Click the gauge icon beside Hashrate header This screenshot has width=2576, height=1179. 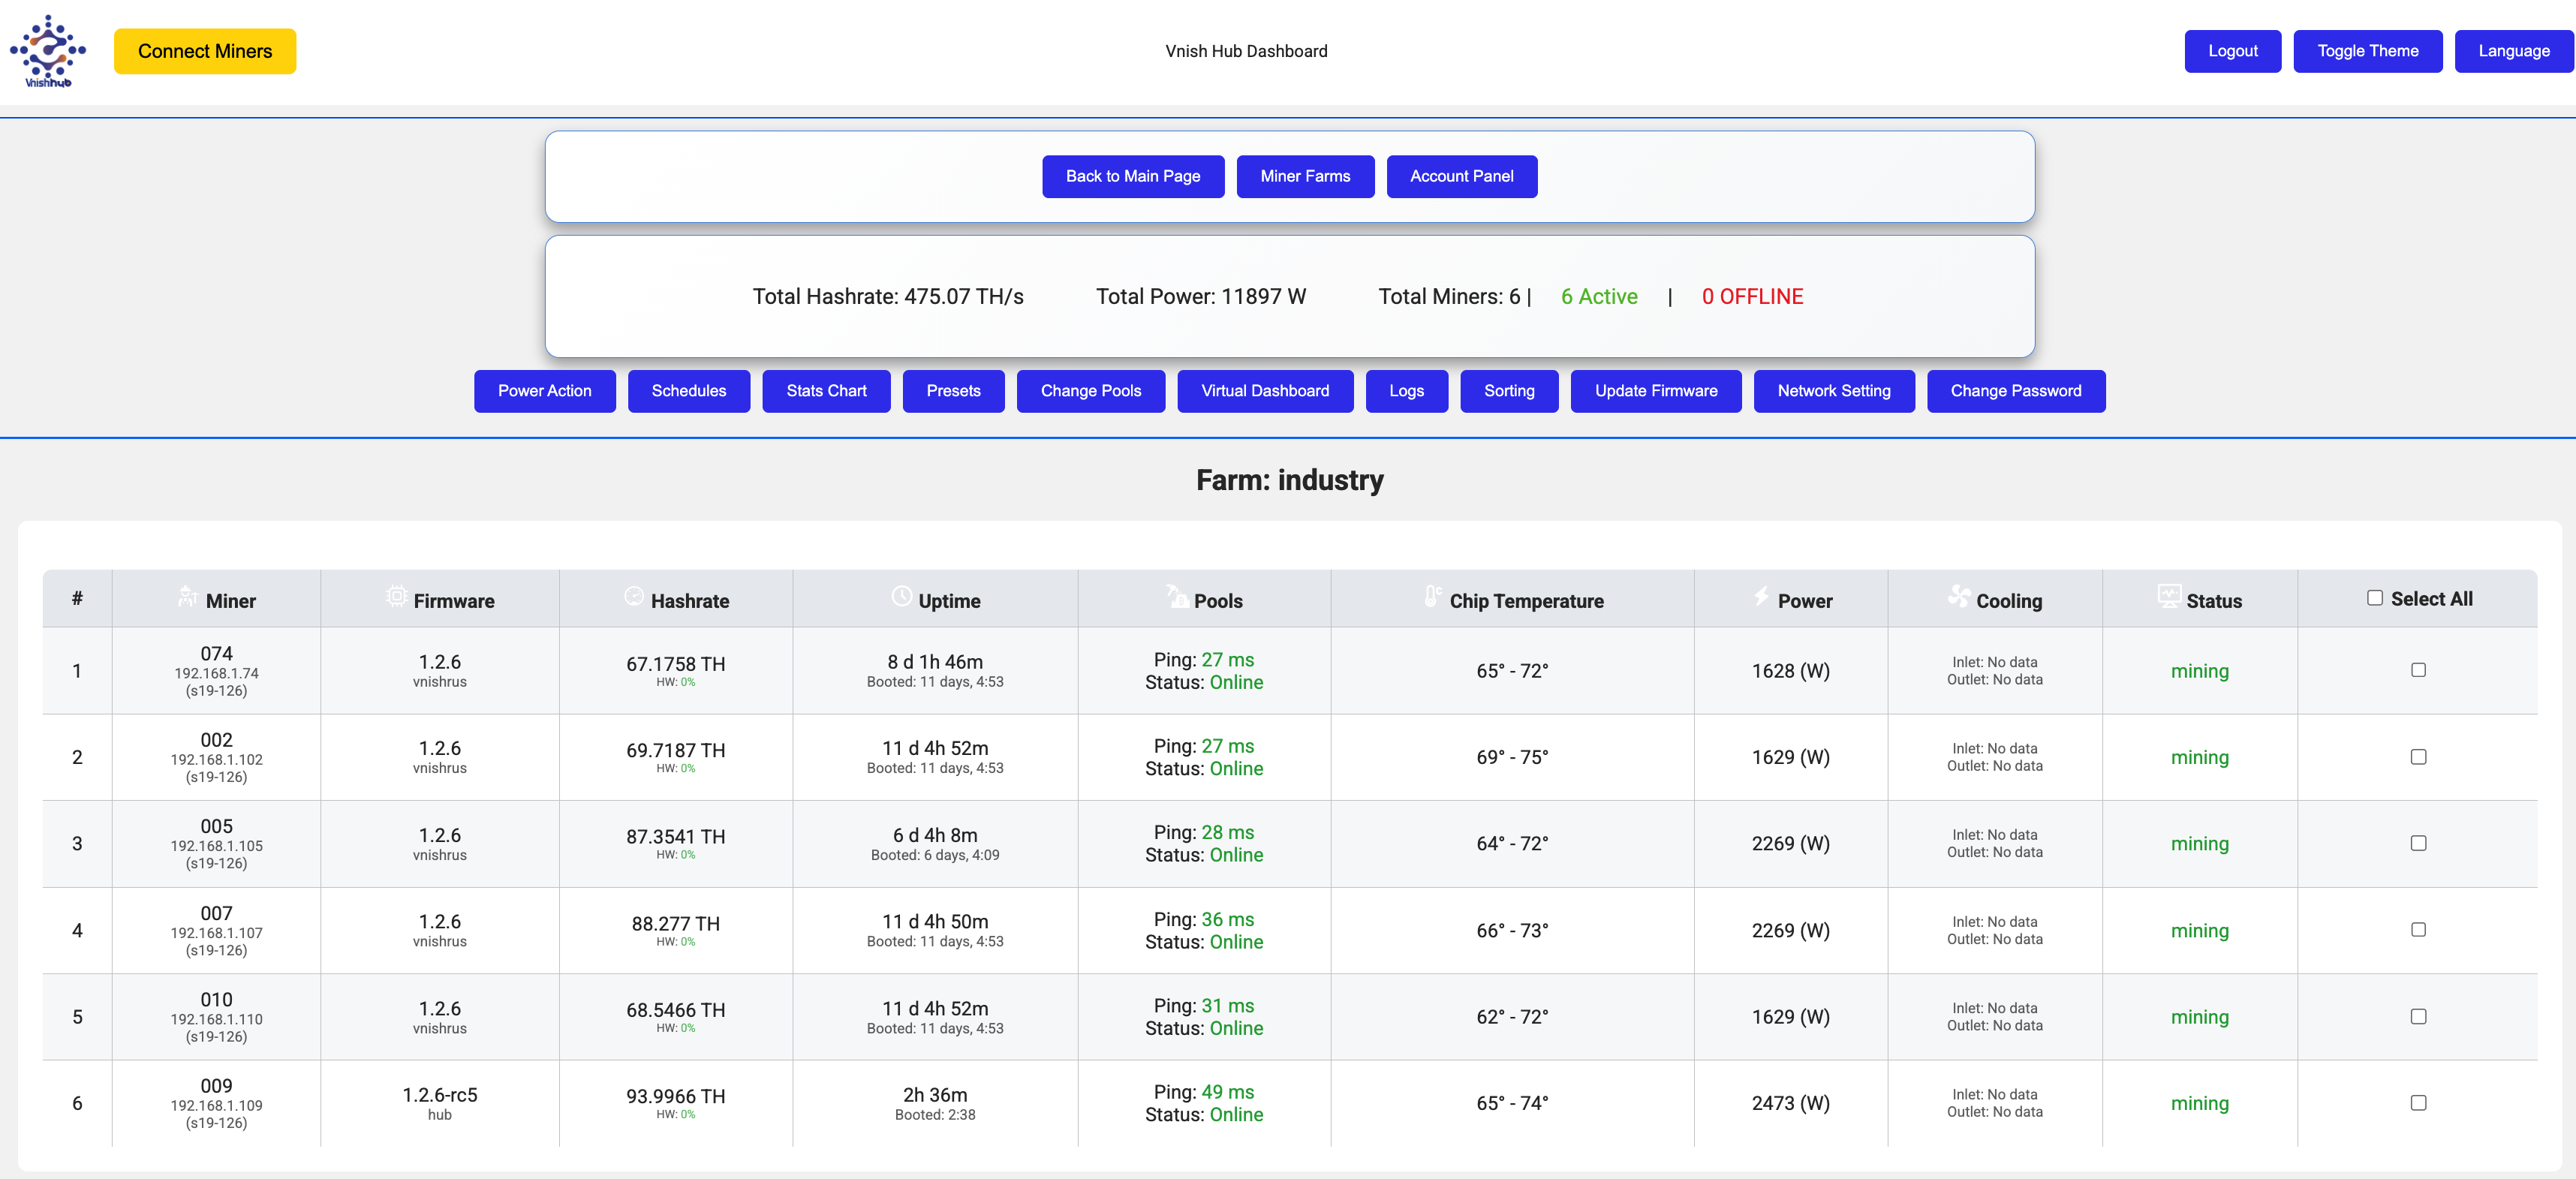pyautogui.click(x=634, y=597)
